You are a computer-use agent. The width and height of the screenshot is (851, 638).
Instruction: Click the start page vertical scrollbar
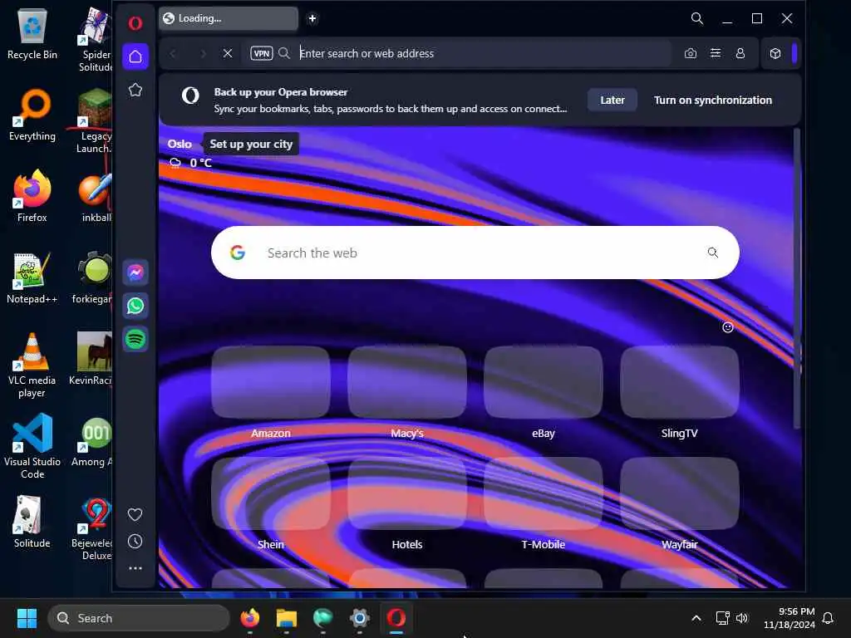[x=797, y=278]
